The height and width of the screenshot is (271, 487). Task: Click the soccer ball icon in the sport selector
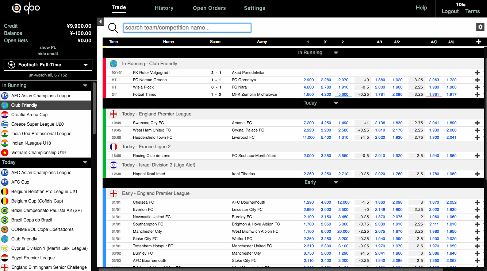coord(11,65)
